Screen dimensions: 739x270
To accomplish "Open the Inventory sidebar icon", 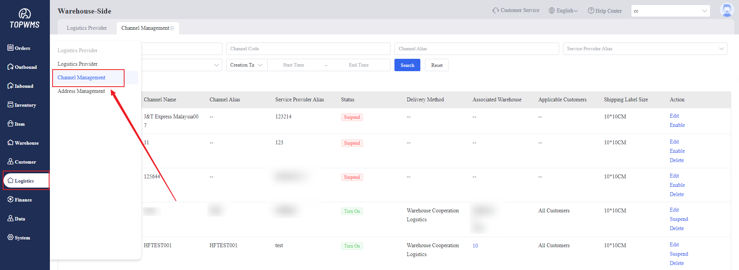I will [10, 104].
